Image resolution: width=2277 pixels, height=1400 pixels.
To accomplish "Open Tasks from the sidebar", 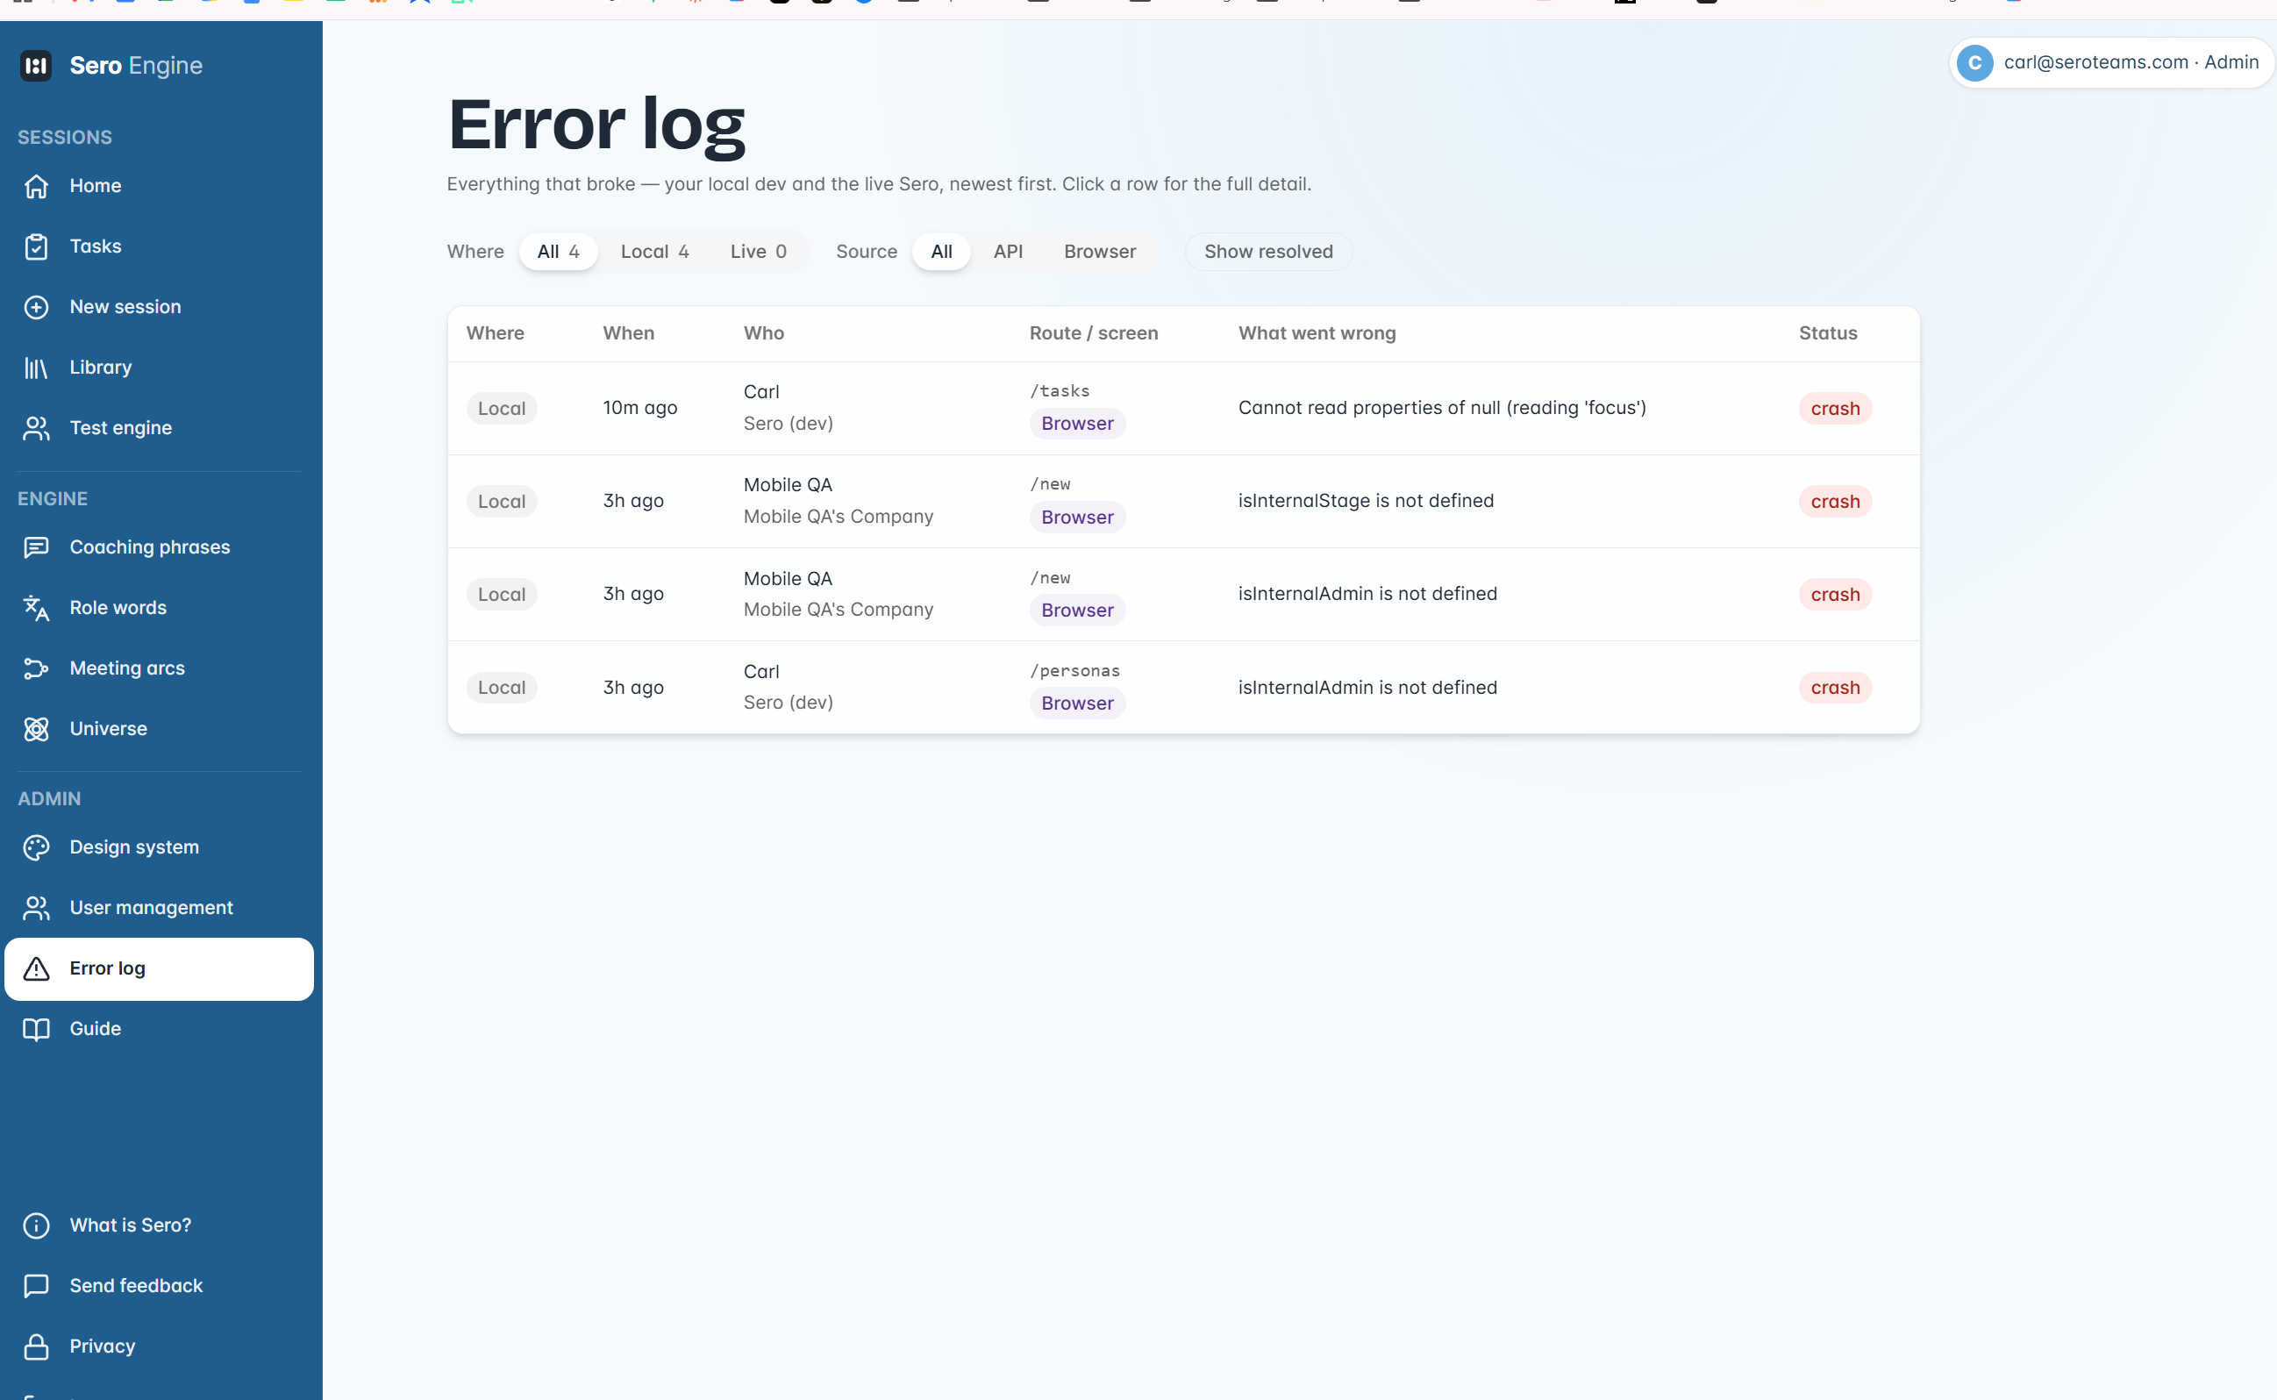I will click(160, 246).
